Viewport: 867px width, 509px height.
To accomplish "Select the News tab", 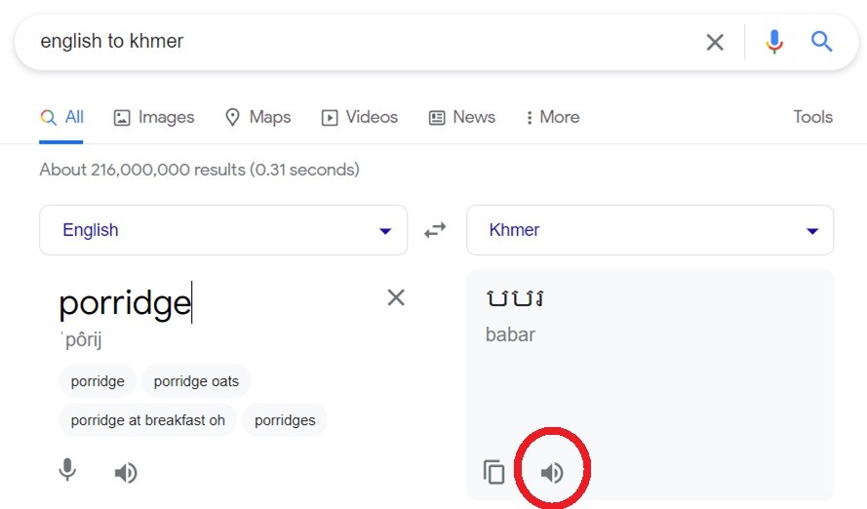I will point(462,117).
